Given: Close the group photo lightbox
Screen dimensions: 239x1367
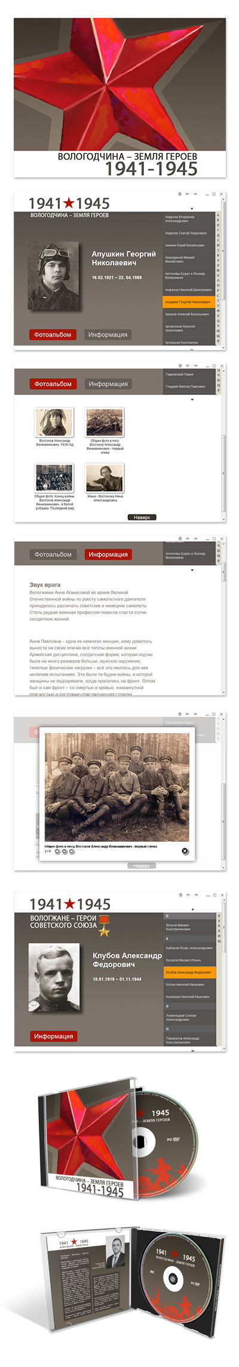Looking at the screenshot, I should [x=185, y=851].
